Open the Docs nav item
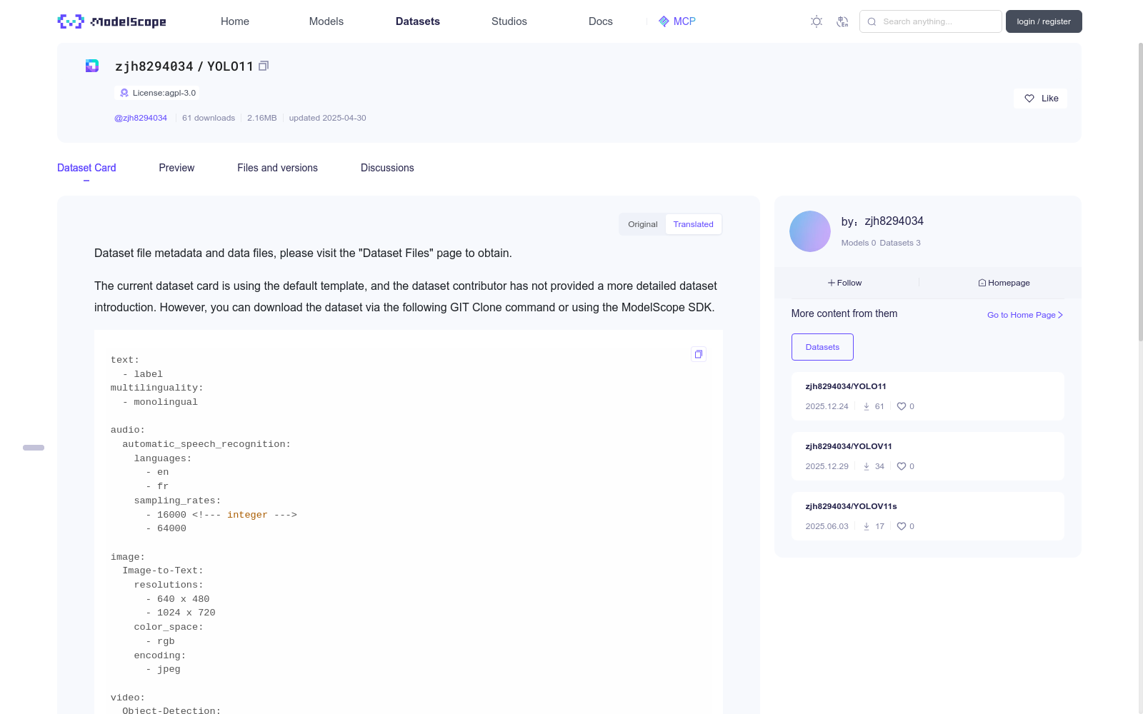 (x=601, y=21)
